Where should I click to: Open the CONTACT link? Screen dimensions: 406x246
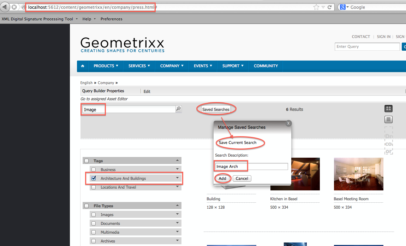[361, 37]
